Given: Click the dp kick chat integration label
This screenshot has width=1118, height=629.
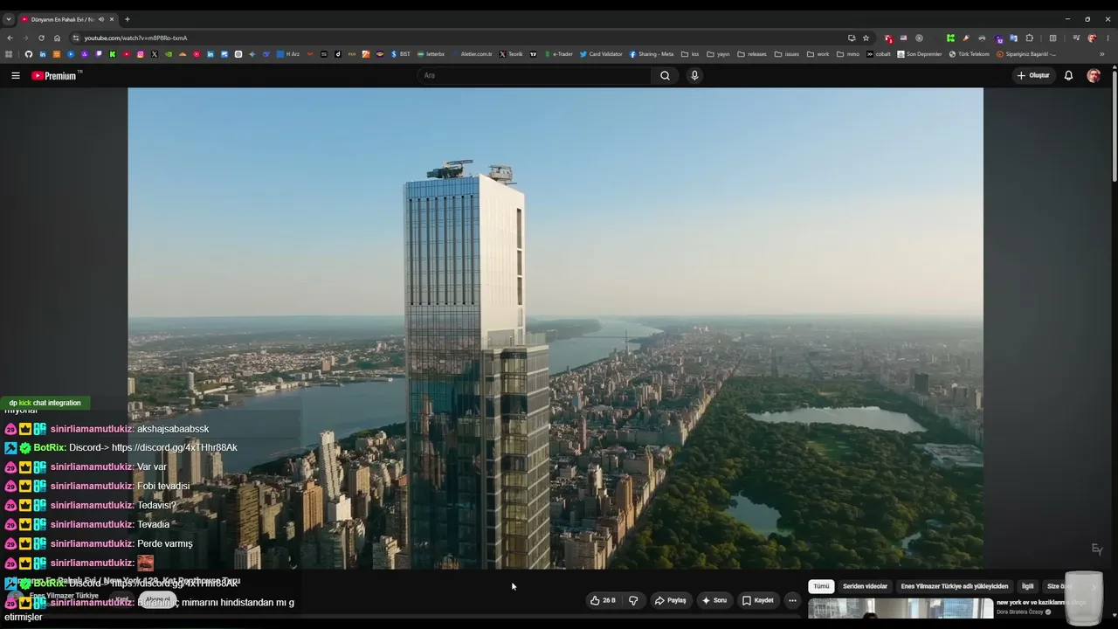Looking at the screenshot, I should tap(45, 403).
